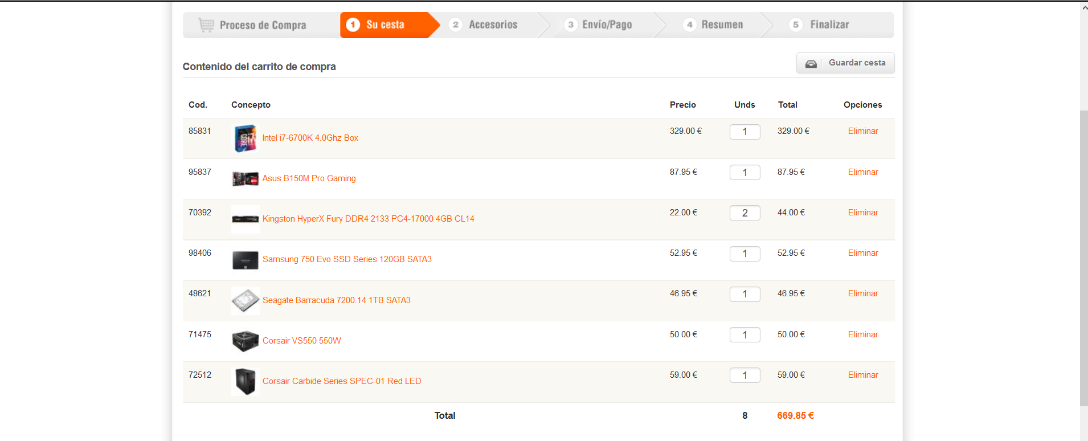The image size is (1088, 441).
Task: Open the Intel i7-6700K 4.0Ghz Box link
Action: 310,138
